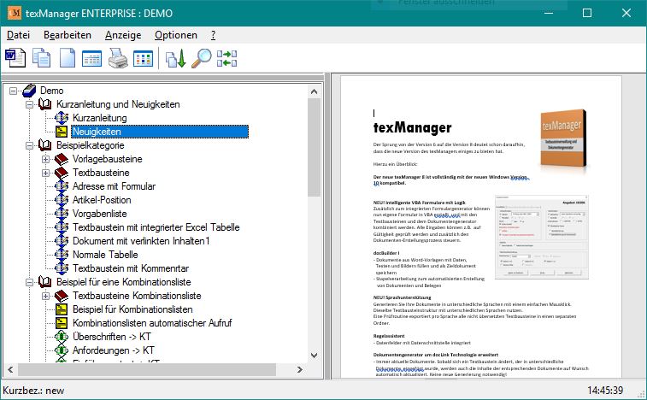Click the red book icon beside Textbausteine
Image resolution: width=647 pixels, height=400 pixels.
(62, 172)
